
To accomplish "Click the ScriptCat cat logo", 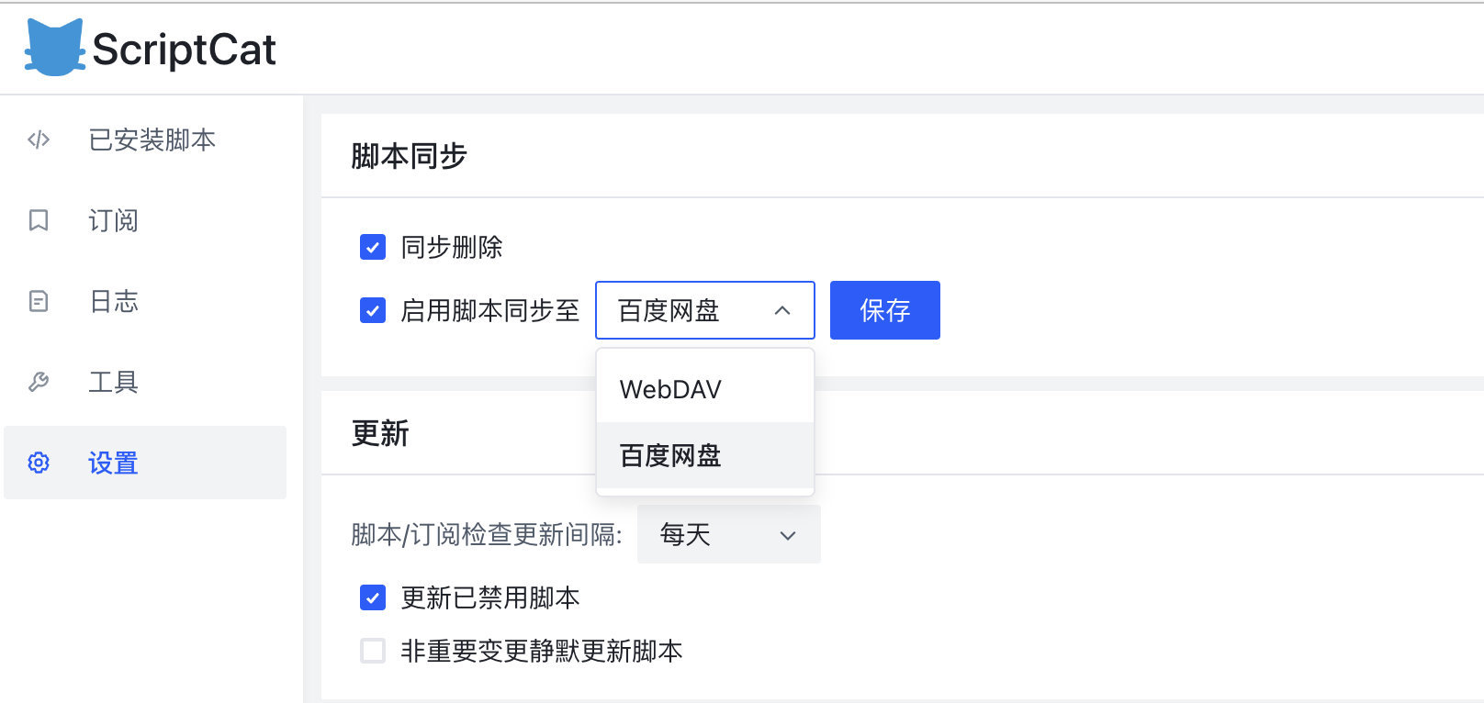I will [55, 48].
